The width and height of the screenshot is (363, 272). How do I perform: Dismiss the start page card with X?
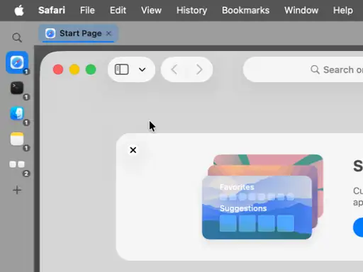(x=133, y=150)
